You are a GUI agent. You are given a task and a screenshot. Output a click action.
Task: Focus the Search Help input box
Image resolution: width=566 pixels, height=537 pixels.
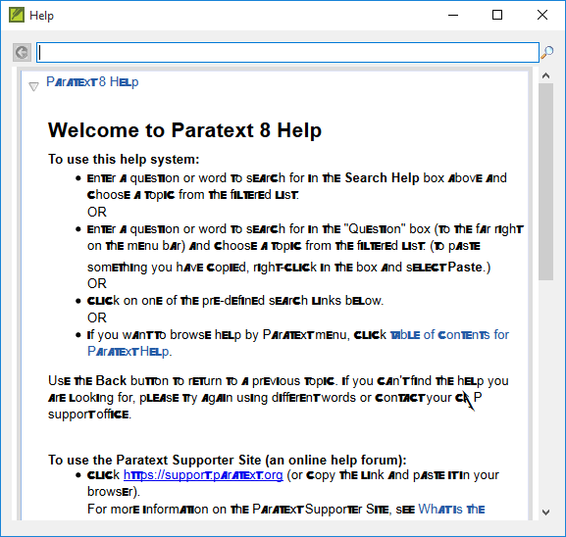point(287,52)
